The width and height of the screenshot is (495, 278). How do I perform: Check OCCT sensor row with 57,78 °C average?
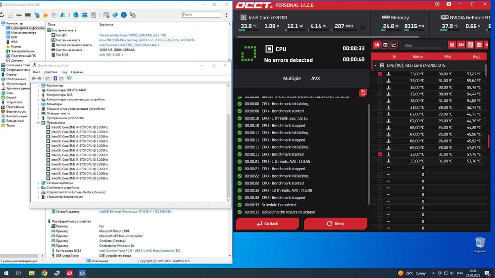tap(380, 161)
